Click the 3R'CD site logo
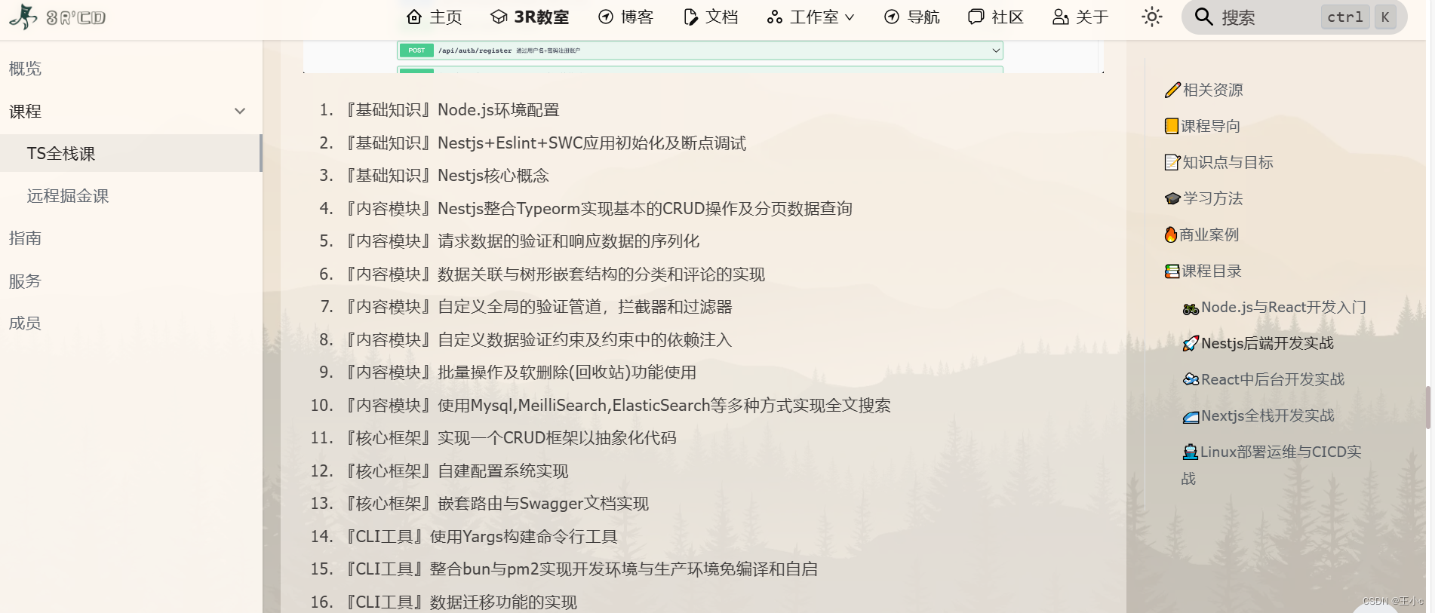The height and width of the screenshot is (613, 1435). pos(57,17)
